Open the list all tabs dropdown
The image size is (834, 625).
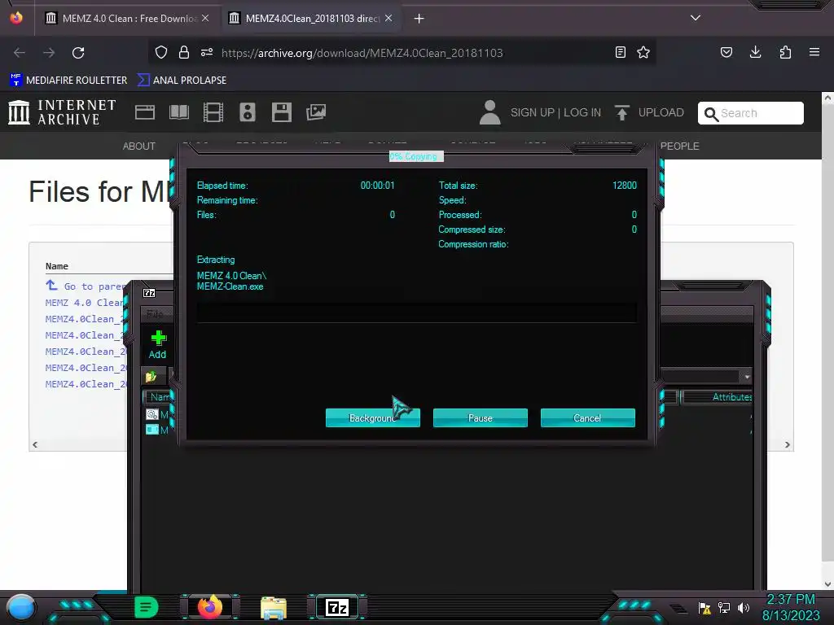tap(696, 18)
